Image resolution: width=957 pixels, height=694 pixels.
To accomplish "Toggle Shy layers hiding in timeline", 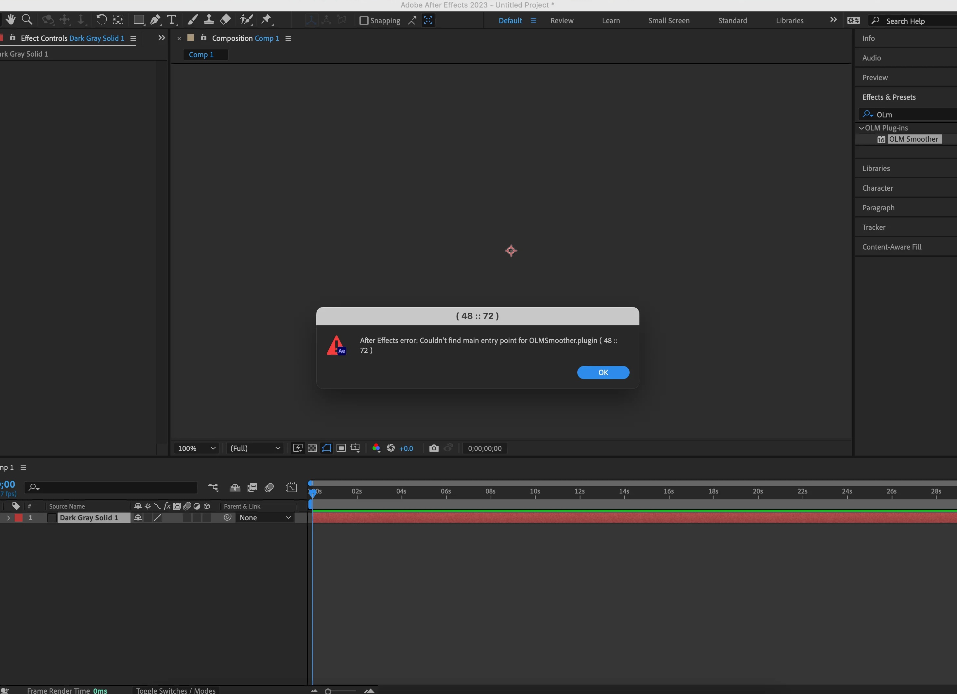I will pyautogui.click(x=235, y=488).
